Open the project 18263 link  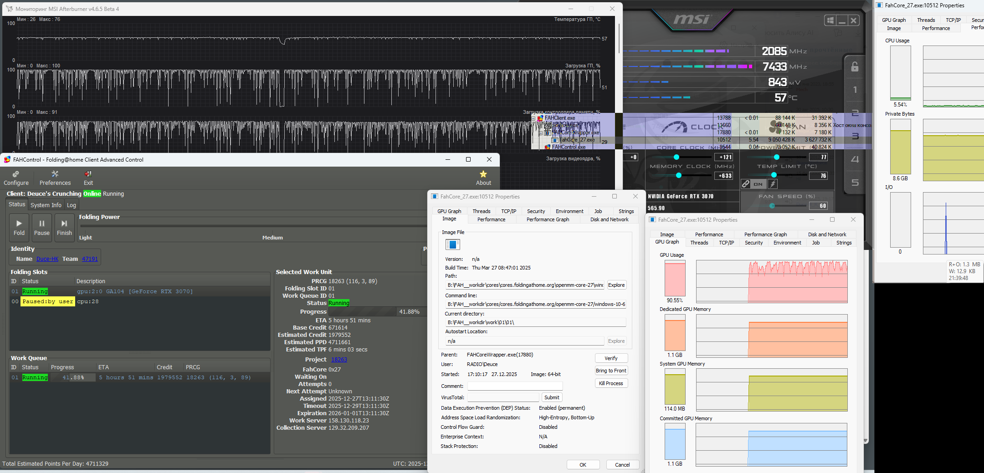tap(339, 360)
